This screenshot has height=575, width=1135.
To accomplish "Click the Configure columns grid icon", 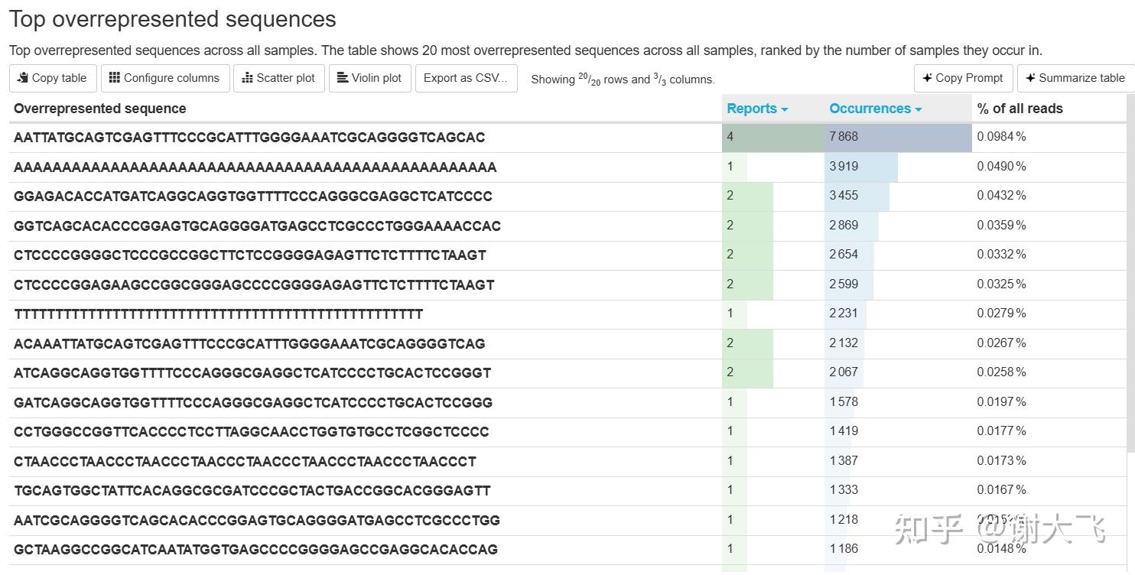I will click(115, 78).
